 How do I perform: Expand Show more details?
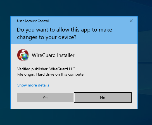tap(33, 85)
